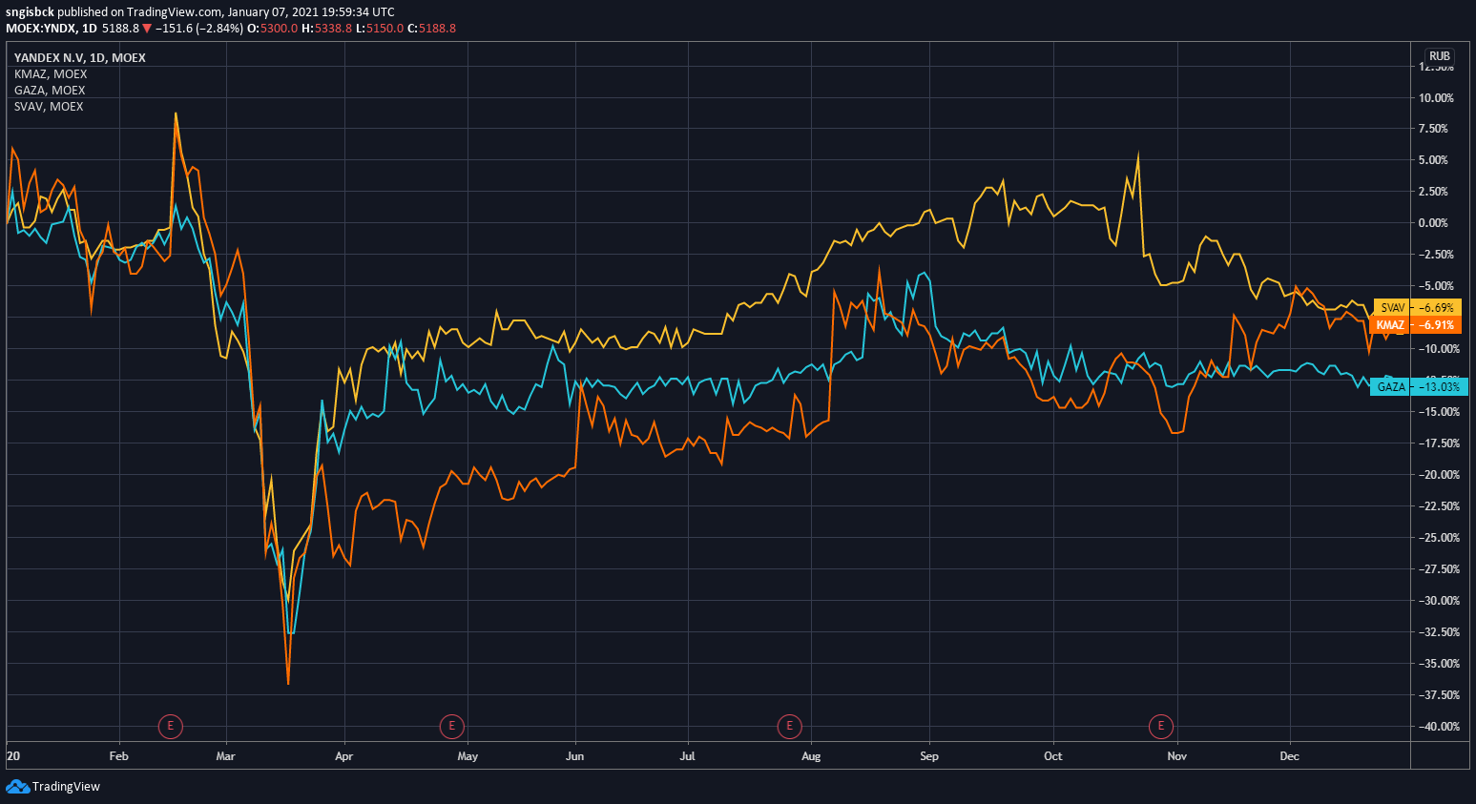Click the Jun label on time axis
1476x804 pixels.
574,756
